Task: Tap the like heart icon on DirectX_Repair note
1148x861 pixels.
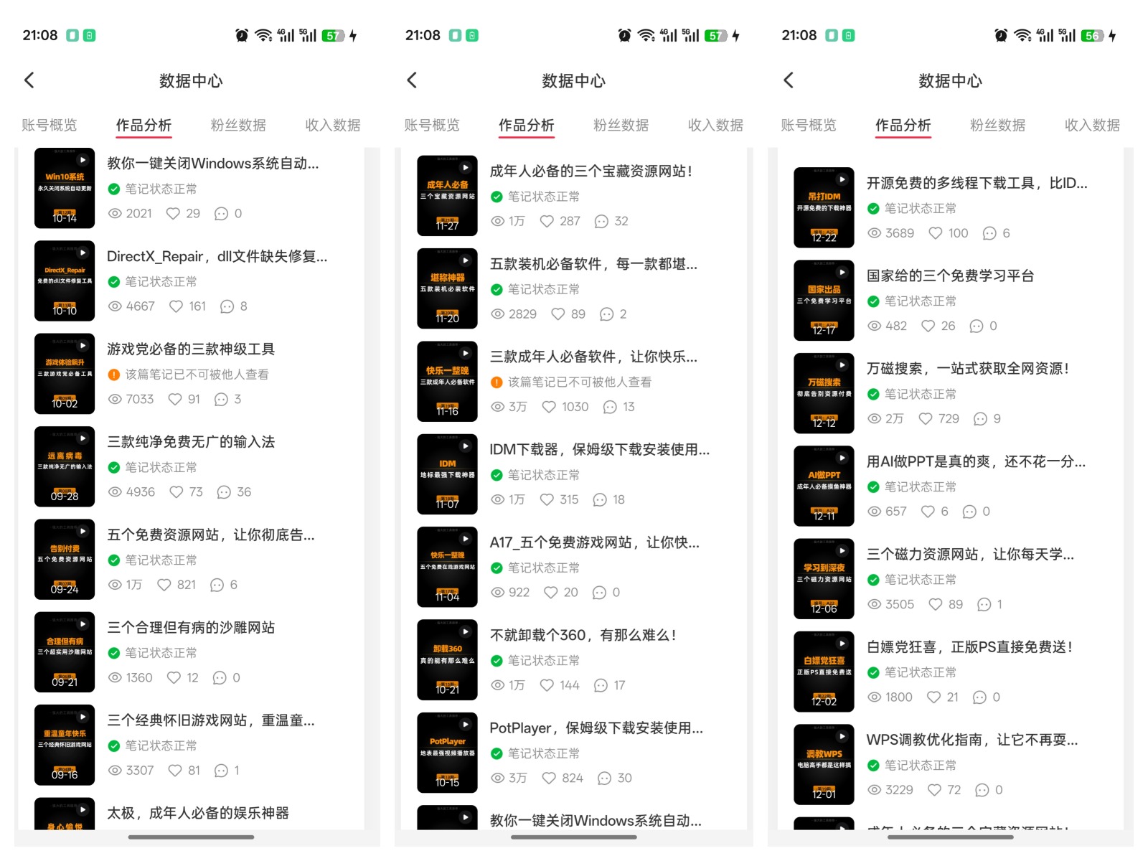Action: 177,306
